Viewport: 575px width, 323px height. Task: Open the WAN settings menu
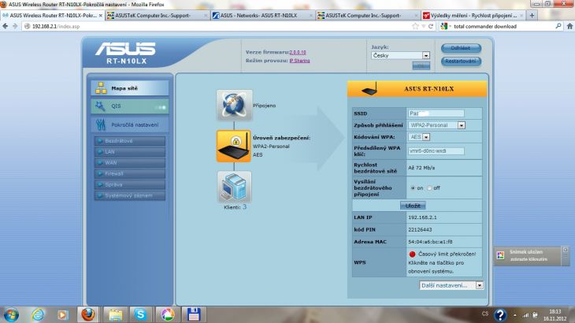pos(130,163)
